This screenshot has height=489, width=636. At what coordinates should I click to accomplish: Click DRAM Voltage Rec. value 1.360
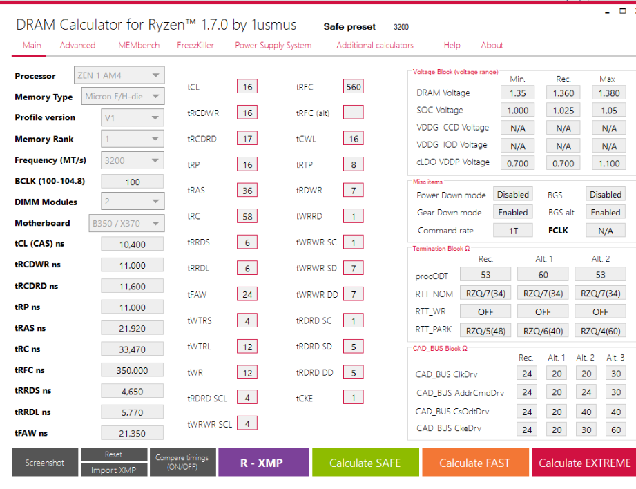pos(563,93)
